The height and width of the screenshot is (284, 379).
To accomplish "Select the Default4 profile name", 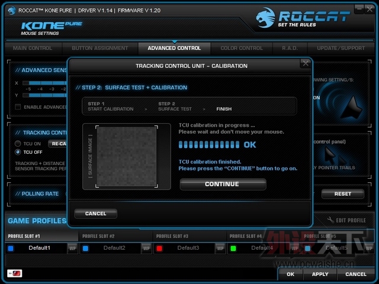I will tap(262, 248).
